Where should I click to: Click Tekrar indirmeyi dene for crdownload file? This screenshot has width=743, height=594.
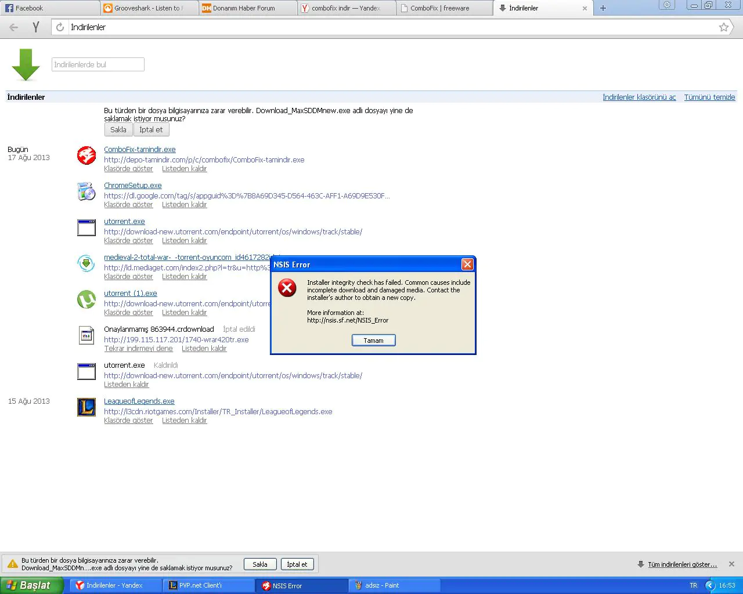[138, 349]
